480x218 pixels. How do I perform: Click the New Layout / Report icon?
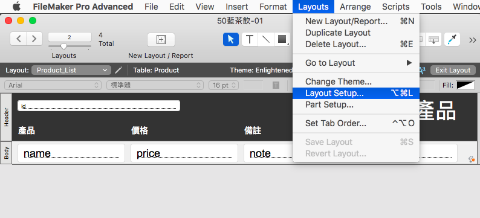[161, 40]
